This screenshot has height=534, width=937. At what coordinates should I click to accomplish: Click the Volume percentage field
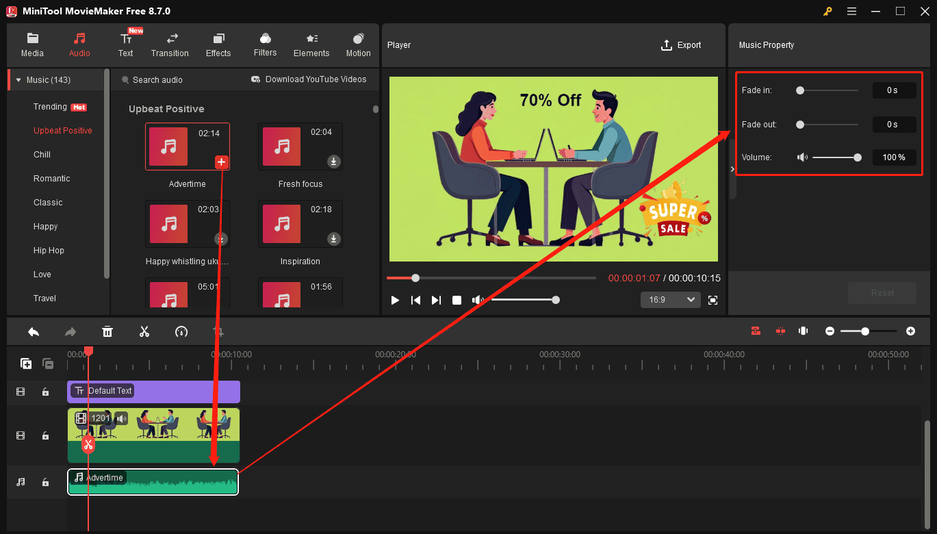coord(894,157)
